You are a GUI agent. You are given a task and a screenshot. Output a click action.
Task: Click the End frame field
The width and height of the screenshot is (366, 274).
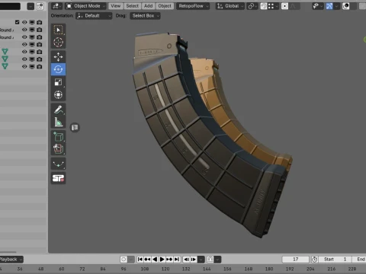[x=359, y=260]
